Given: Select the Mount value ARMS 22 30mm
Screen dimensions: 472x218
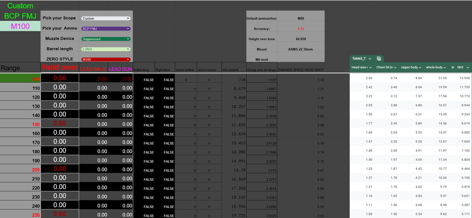Looking at the screenshot, I should (x=301, y=49).
